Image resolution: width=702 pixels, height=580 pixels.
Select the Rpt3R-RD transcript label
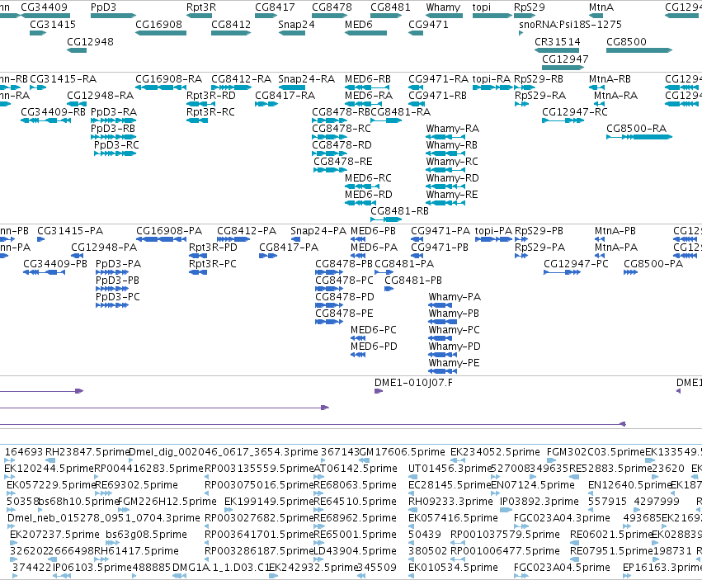click(x=211, y=96)
